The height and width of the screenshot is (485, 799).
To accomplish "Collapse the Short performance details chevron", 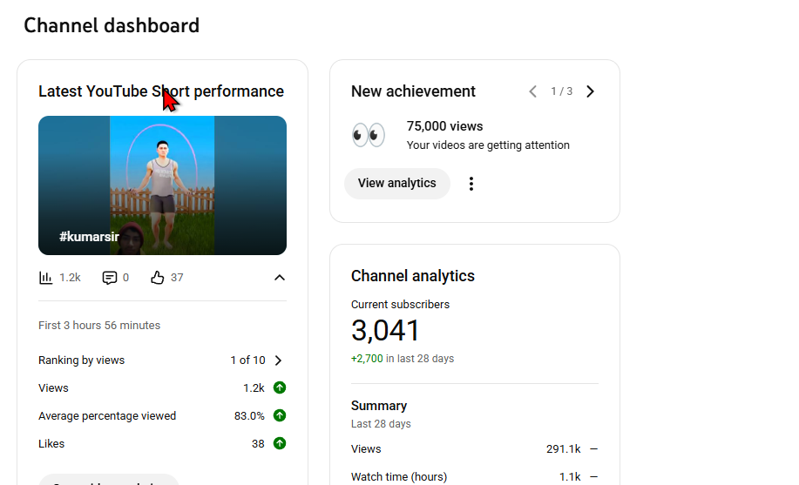I will coord(279,278).
